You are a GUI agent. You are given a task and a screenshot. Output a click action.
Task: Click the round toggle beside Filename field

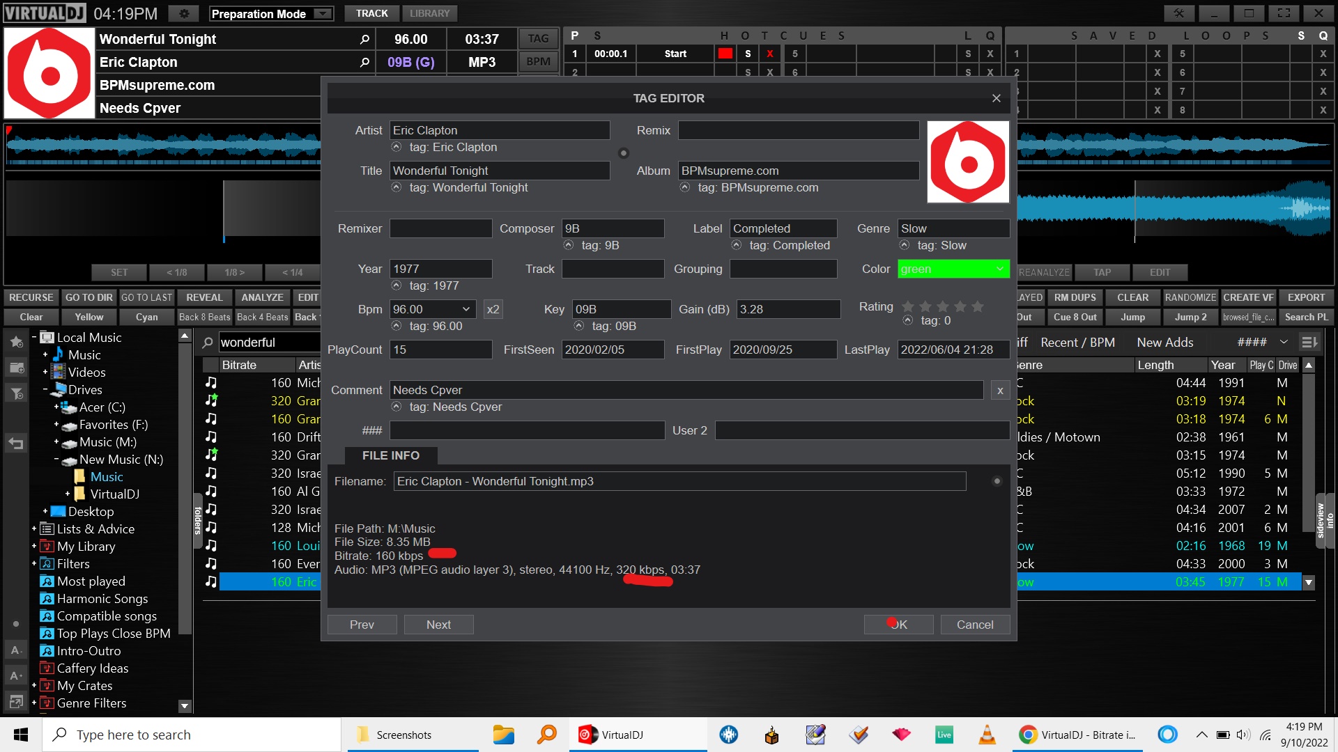[997, 481]
